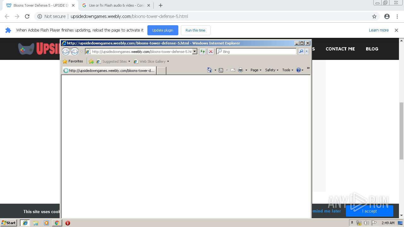Viewport: 404px width, 227px height.
Task: Click Chrome taskbar button
Action: pos(57,223)
